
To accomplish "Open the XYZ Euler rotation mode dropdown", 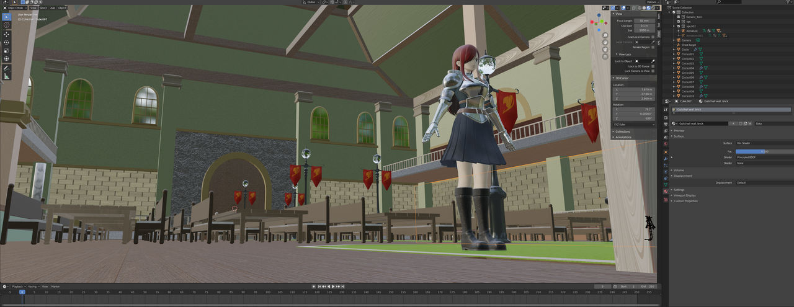I will tap(634, 124).
